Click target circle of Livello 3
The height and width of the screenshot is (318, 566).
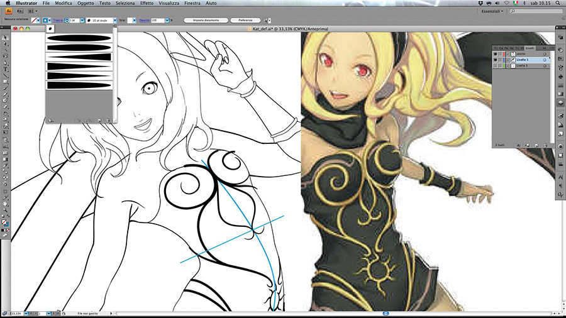click(x=545, y=66)
